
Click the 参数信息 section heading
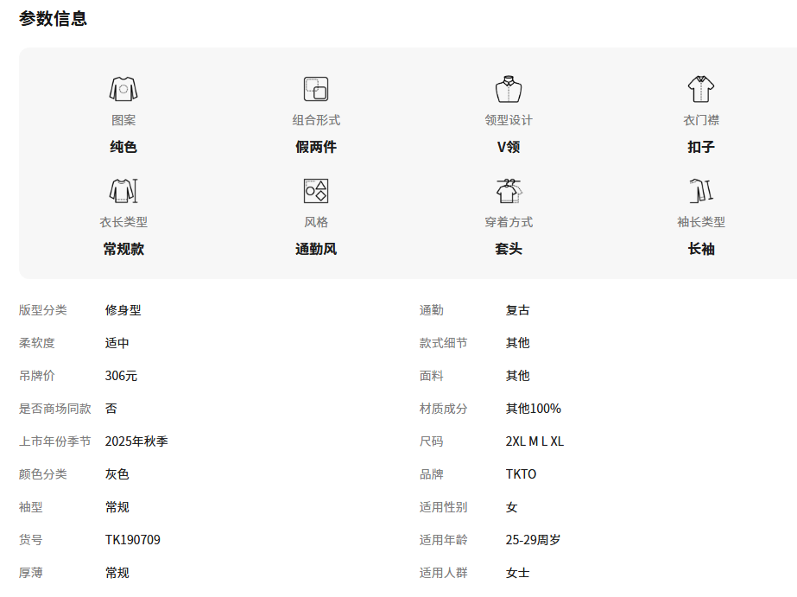pos(54,18)
